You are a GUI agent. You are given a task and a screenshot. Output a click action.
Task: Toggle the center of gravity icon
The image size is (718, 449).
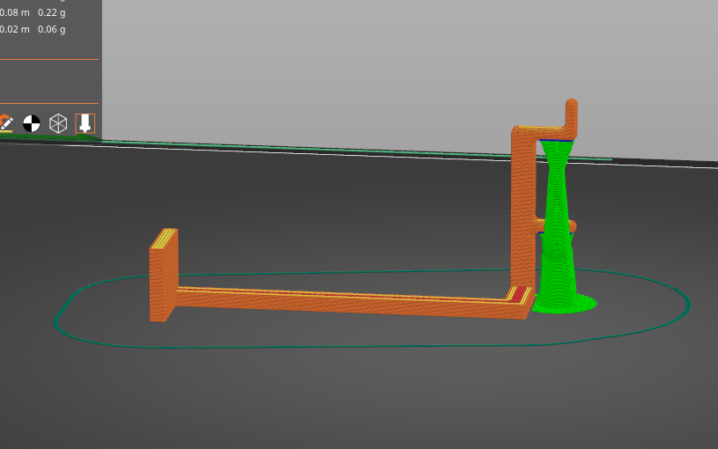[x=32, y=123]
